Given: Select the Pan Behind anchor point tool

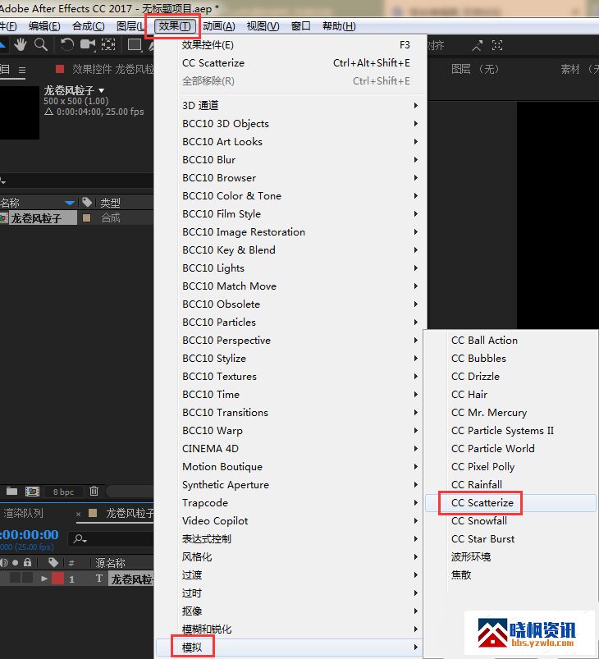Looking at the screenshot, I should tap(108, 44).
